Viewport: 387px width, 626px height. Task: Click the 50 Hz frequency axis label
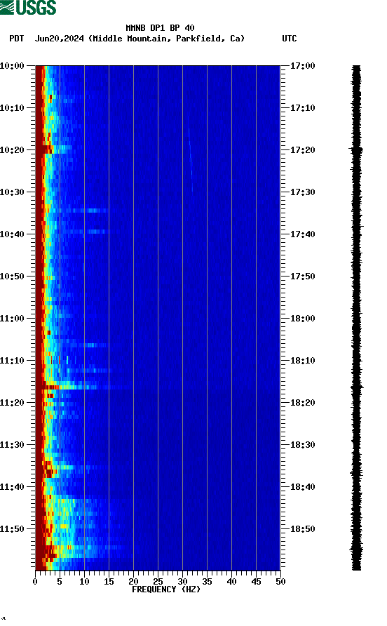[x=280, y=582]
